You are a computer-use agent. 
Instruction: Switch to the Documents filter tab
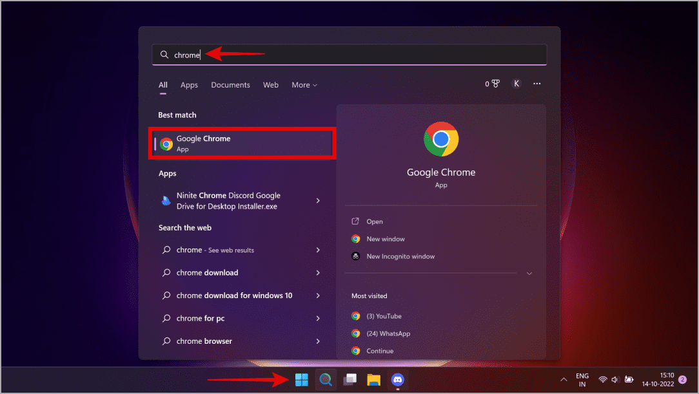[x=230, y=84]
